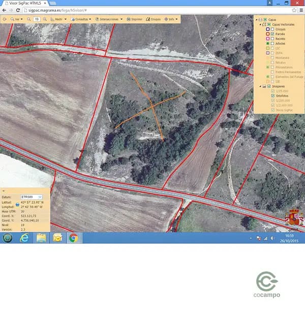Screen dimensions: 305x312
Task: Click the zoom out magnifier icon
Action: click(x=29, y=19)
